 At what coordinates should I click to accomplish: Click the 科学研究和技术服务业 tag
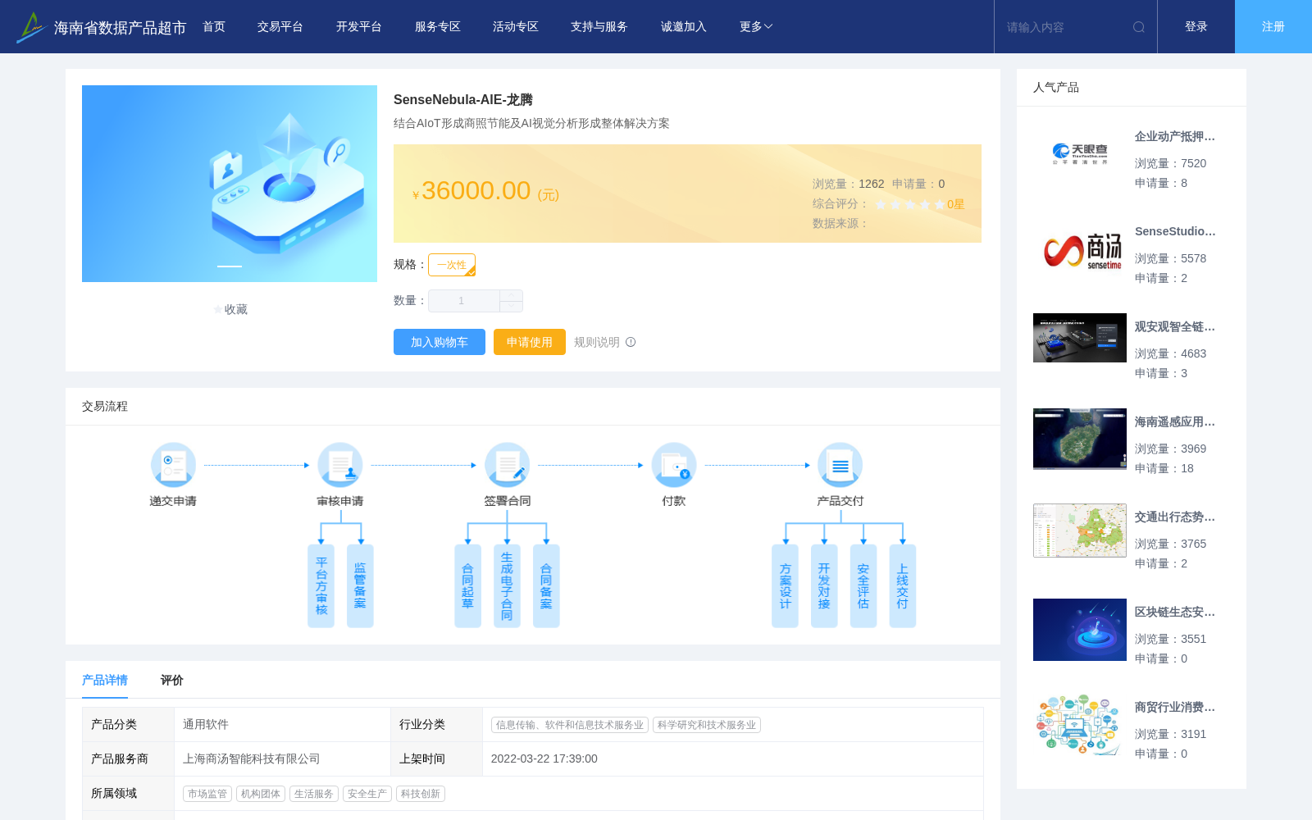[707, 725]
